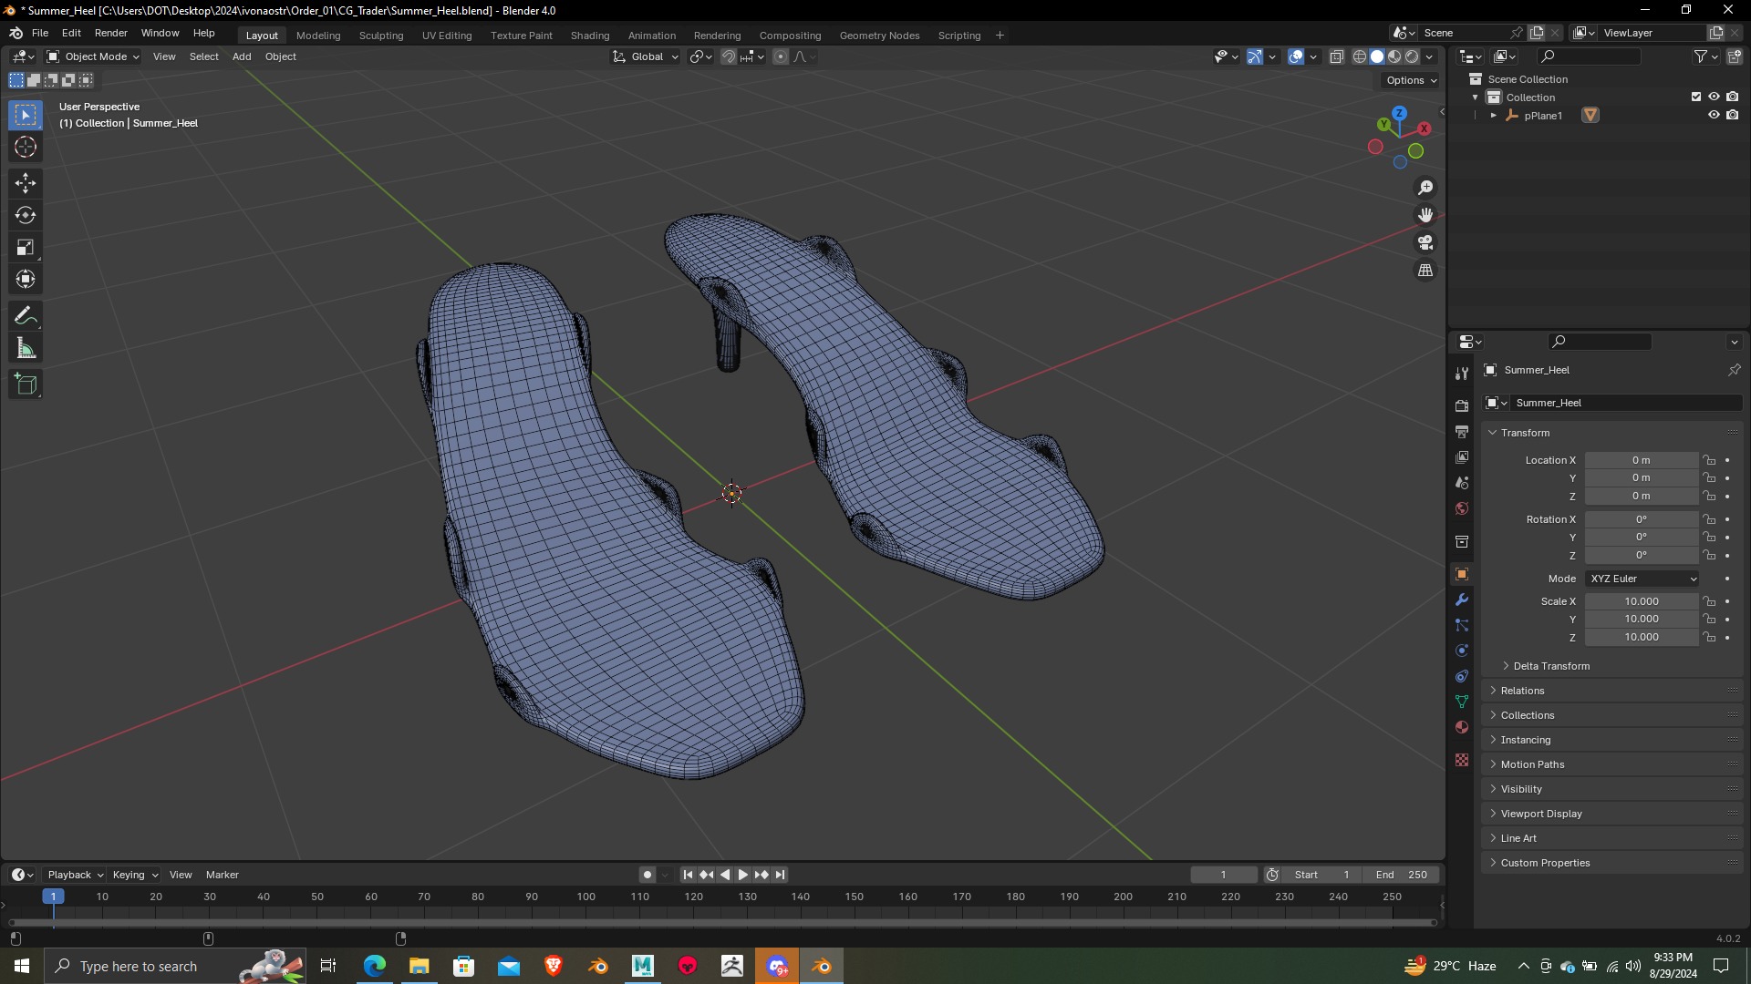1751x984 pixels.
Task: Switch to the UV Editing workspace tab
Action: coord(447,36)
